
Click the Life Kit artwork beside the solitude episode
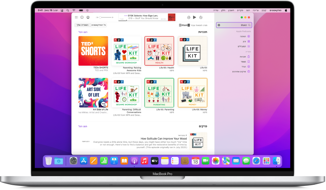198,141
